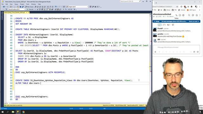This screenshot has height=114, width=203.
Task: Open the StackOverflow2013 database dropdown
Action: coord(17,9)
